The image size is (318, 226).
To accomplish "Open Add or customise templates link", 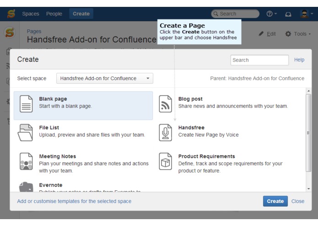I will tap(74, 201).
